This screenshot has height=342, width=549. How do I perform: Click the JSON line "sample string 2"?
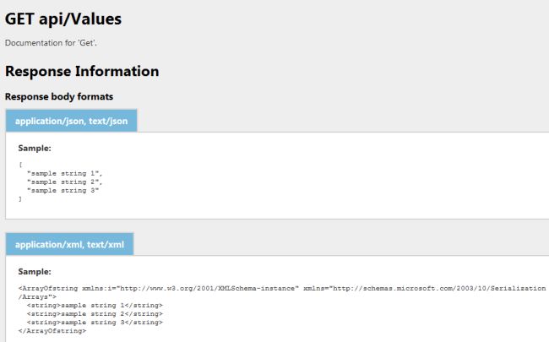click(x=65, y=182)
